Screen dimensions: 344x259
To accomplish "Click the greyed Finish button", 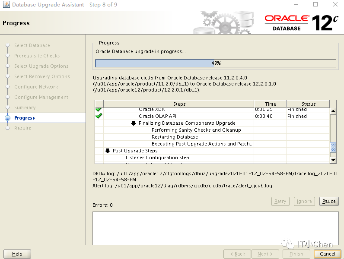I will [x=296, y=254].
